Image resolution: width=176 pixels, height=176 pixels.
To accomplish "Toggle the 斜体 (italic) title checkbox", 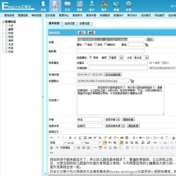I will pyautogui.click(x=96, y=44).
